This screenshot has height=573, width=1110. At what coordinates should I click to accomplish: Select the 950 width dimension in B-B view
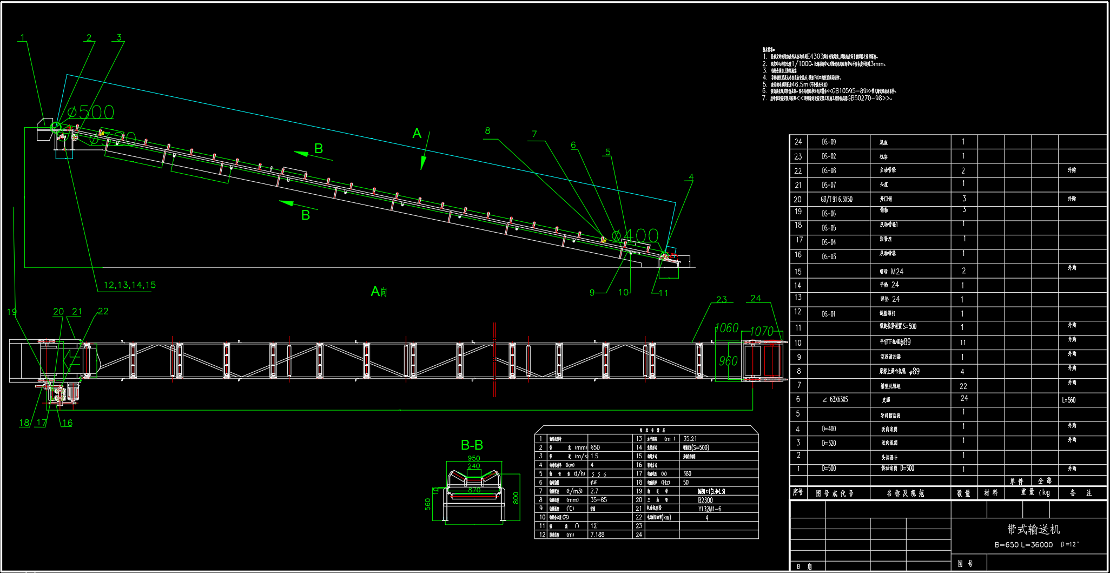pos(474,458)
